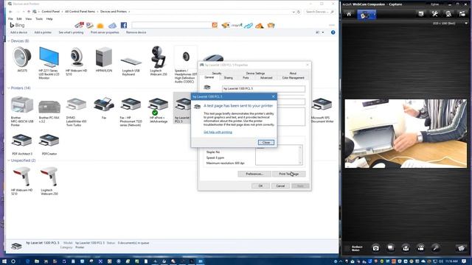Click Remove device command
Viewport: 472px width, 265px height.
tap(136, 32)
